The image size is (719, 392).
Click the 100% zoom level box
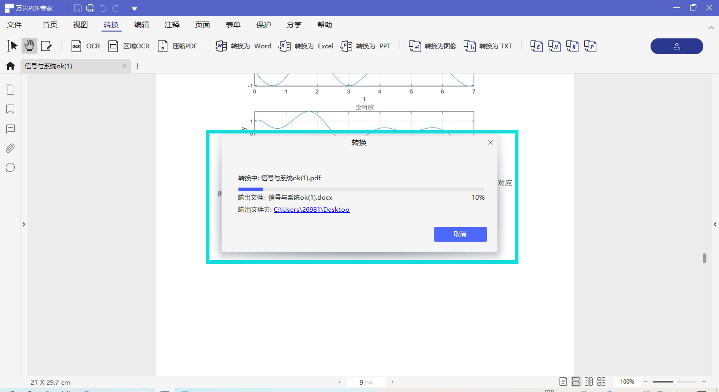click(627, 381)
